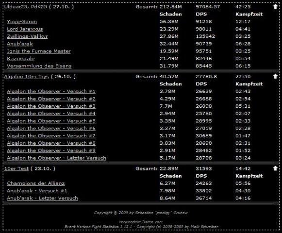Image resolution: width=282 pixels, height=233 pixels.
Task: Click the up arrow beside Ulduar25, PdK25 totals
Action: [x=275, y=6]
